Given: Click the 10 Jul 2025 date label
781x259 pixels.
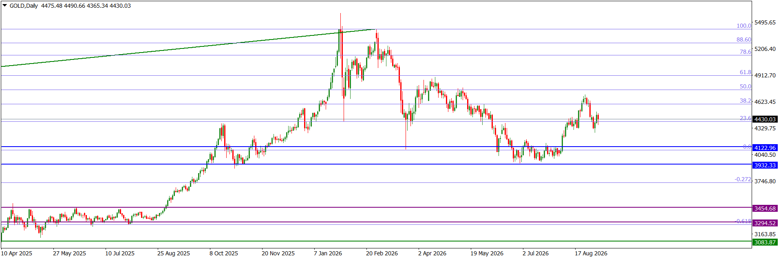Looking at the screenshot, I should pos(120,253).
